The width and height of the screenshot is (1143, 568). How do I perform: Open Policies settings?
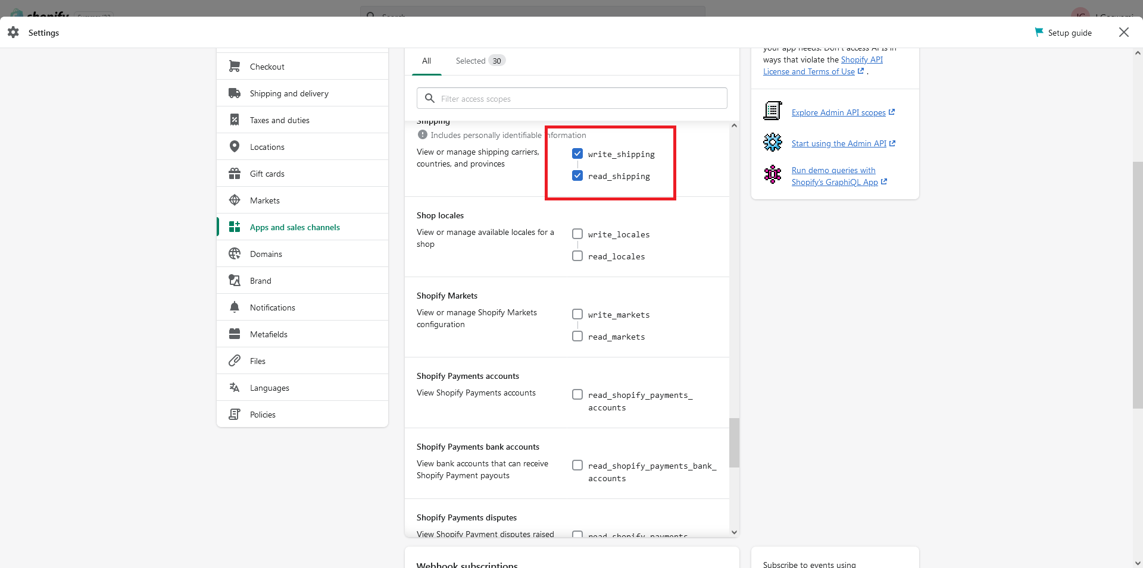tap(302, 415)
